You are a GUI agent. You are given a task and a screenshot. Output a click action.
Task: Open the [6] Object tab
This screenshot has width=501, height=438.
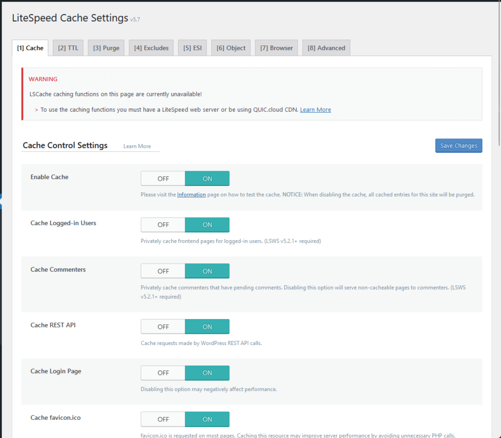[x=231, y=48]
